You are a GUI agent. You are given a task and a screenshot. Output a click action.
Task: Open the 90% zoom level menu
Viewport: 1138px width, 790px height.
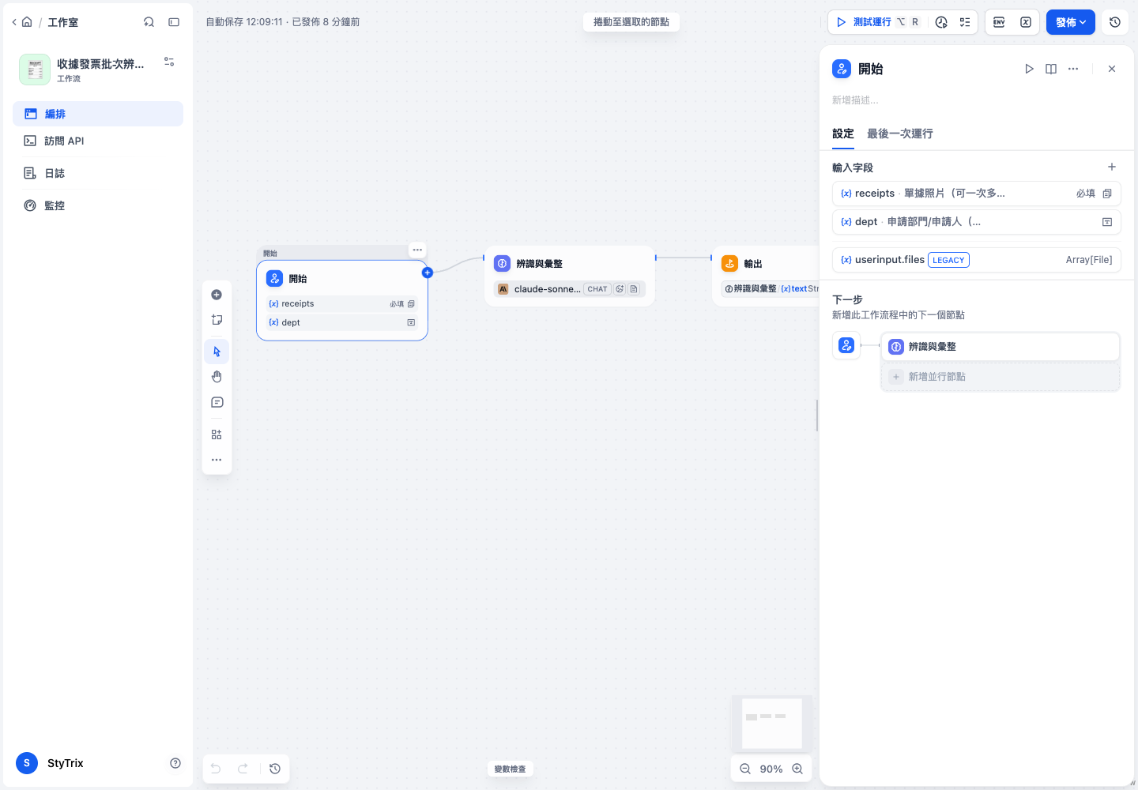(771, 769)
